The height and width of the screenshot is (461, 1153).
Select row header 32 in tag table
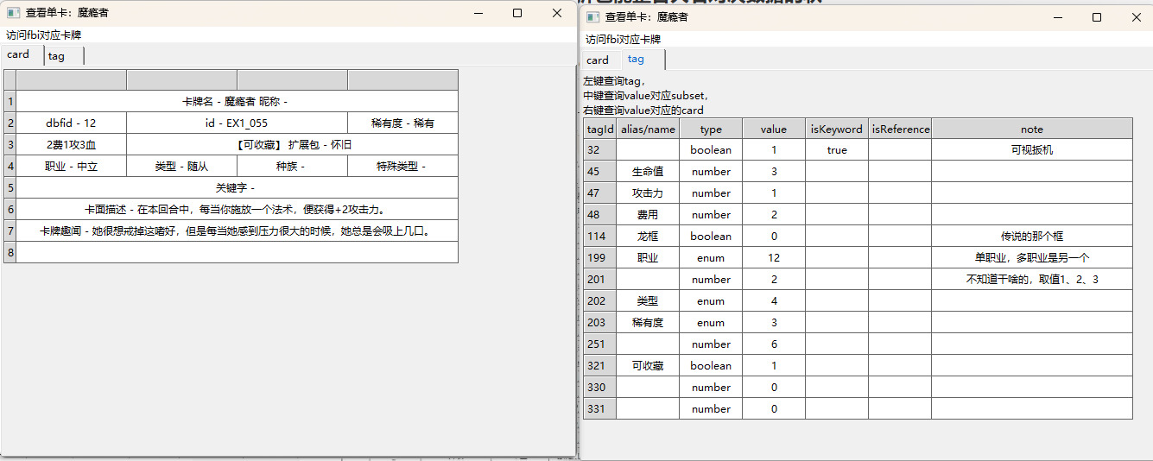[600, 150]
